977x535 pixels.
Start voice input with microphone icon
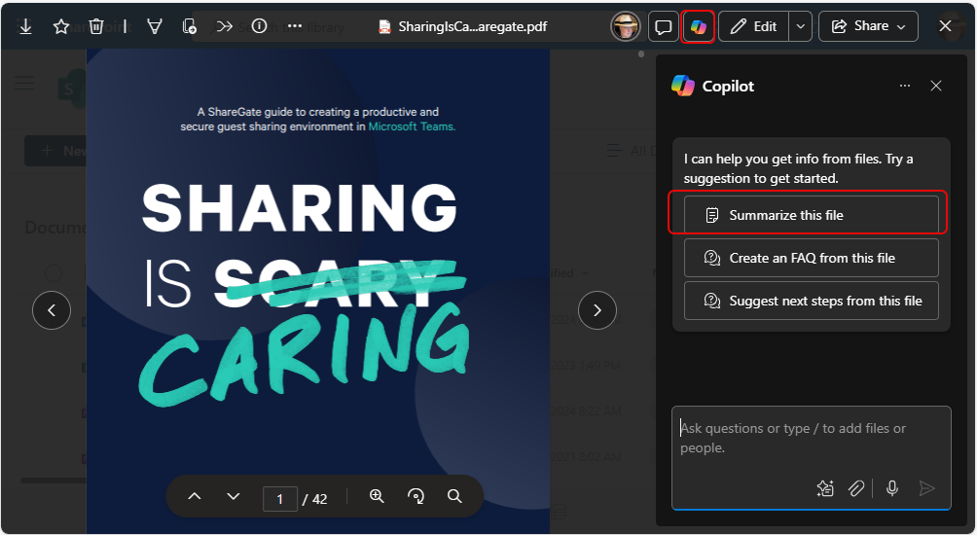coord(891,488)
